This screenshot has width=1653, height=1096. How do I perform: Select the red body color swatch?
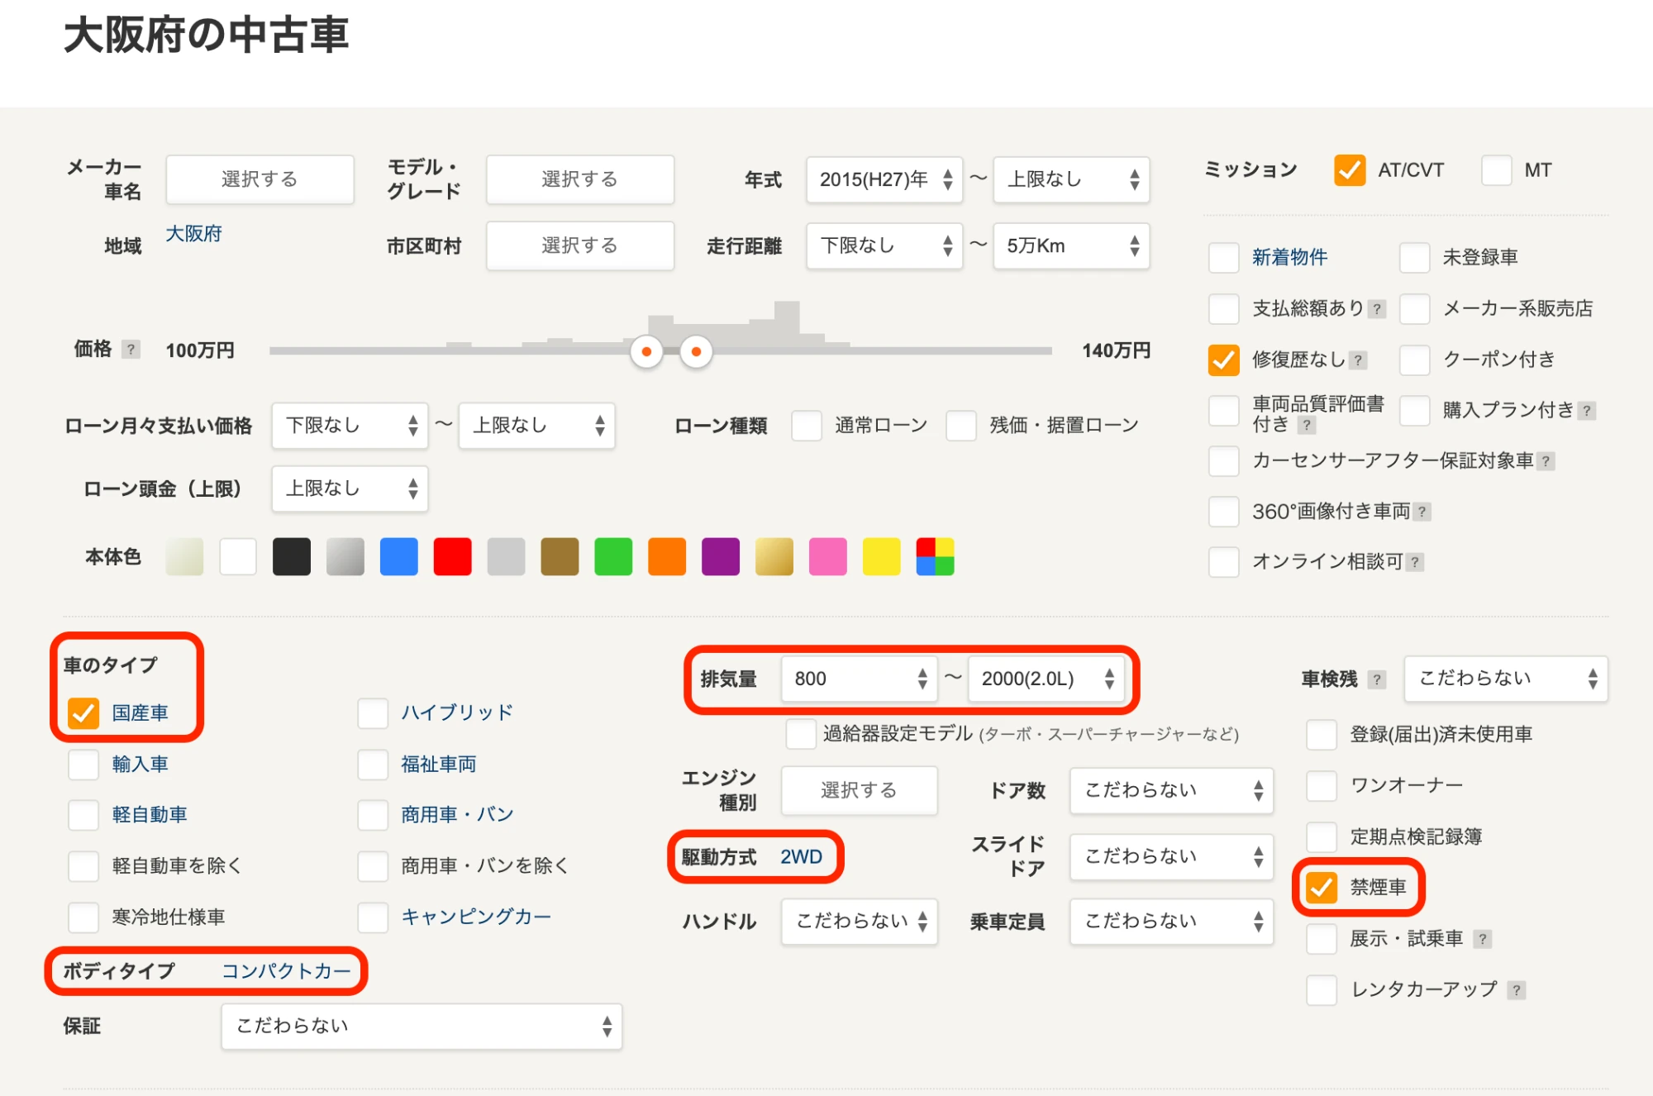click(x=452, y=557)
